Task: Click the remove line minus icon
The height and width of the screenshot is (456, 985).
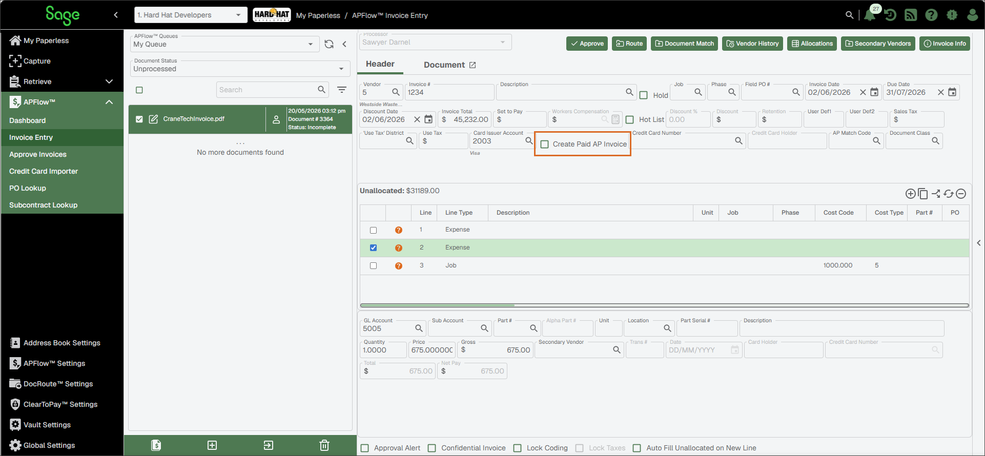Action: pos(961,194)
